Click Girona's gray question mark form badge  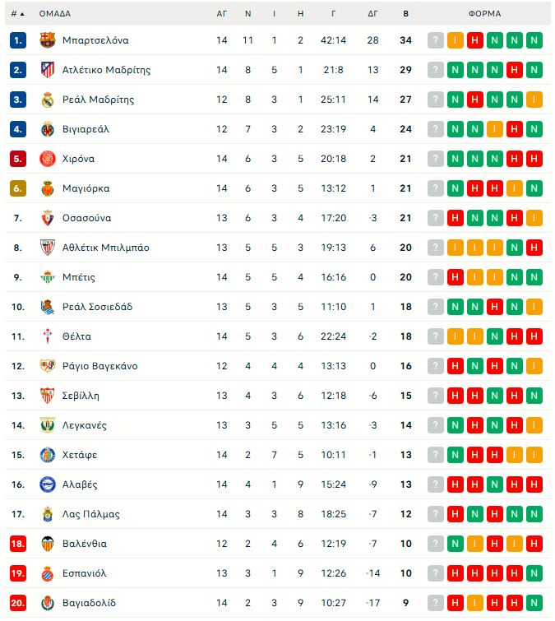click(436, 159)
